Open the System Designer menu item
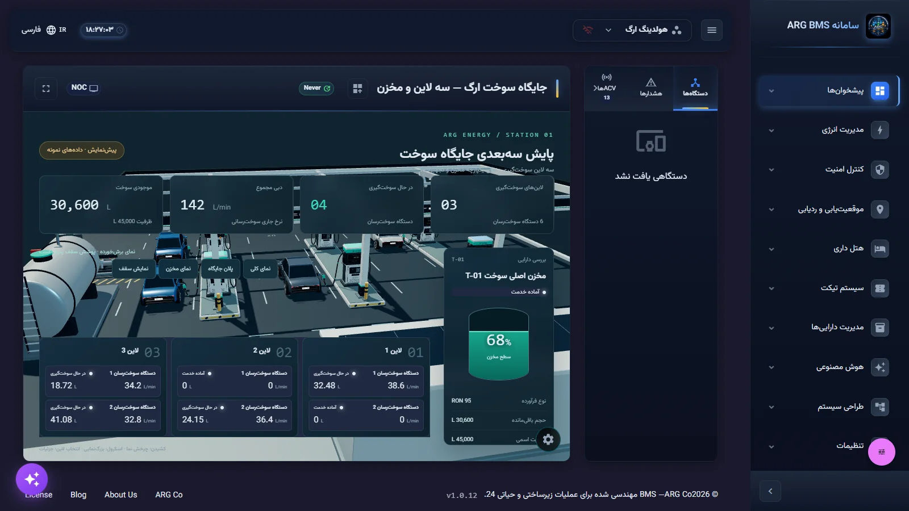This screenshot has height=511, width=909. click(828, 407)
